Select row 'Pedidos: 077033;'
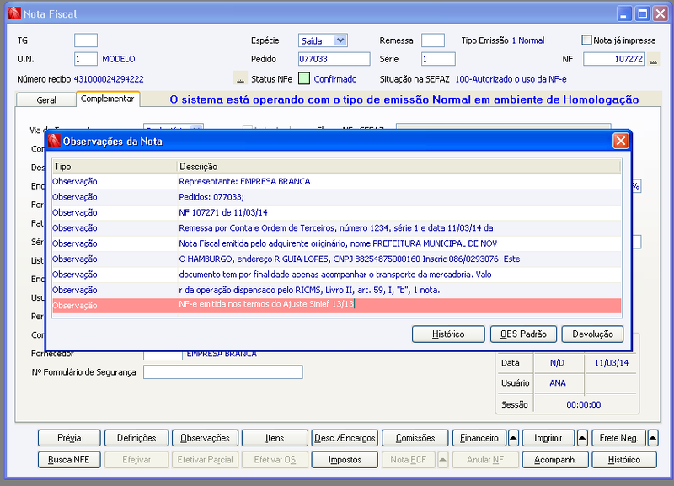 coord(336,197)
